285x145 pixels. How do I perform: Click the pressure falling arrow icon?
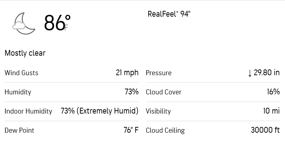(x=250, y=73)
